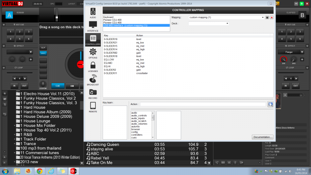Viewport: 311px width, 175px height.
Task: Expand the 1 Trance folder
Action: (x=14, y=144)
